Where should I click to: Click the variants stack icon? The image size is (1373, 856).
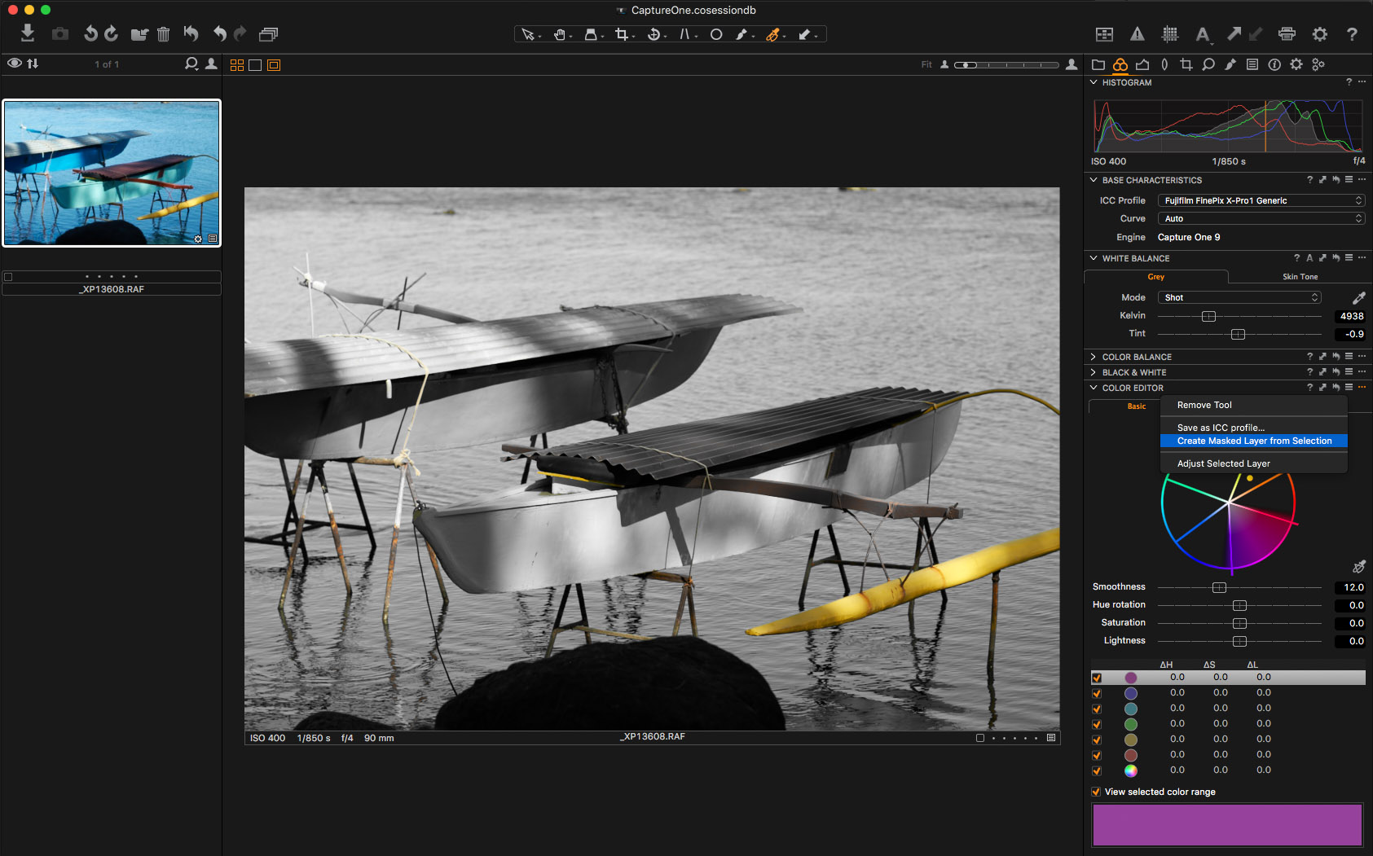pyautogui.click(x=268, y=34)
